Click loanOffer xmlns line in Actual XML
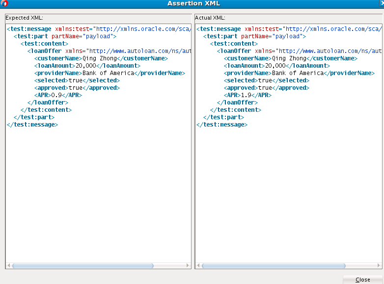The width and height of the screenshot is (384, 284). click(x=299, y=51)
